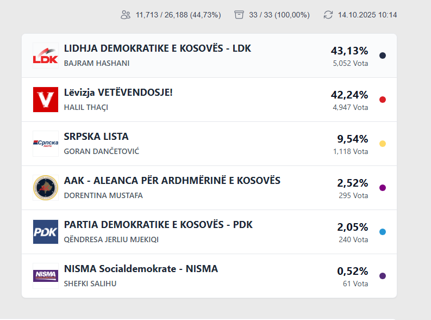Click the AAK round emblem logo
Image resolution: width=431 pixels, height=320 pixels.
(x=45, y=188)
